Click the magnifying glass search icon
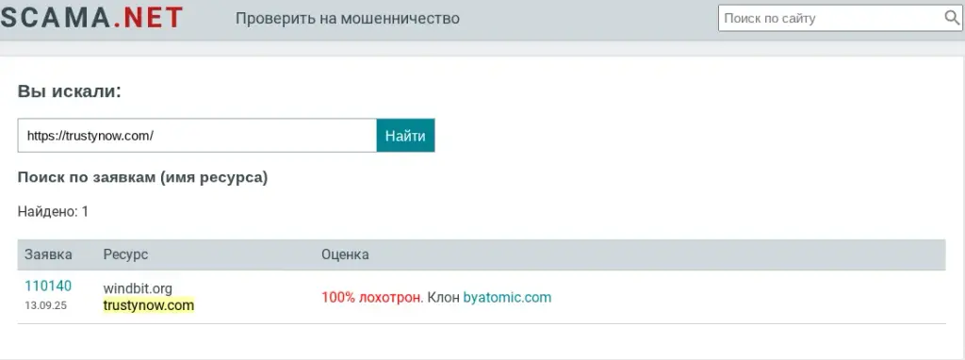Image resolution: width=965 pixels, height=360 pixels. tap(952, 18)
